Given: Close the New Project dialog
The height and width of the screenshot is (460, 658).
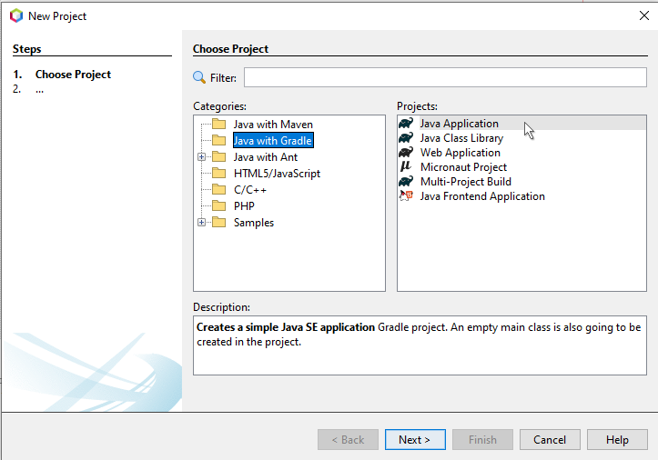Looking at the screenshot, I should (644, 15).
